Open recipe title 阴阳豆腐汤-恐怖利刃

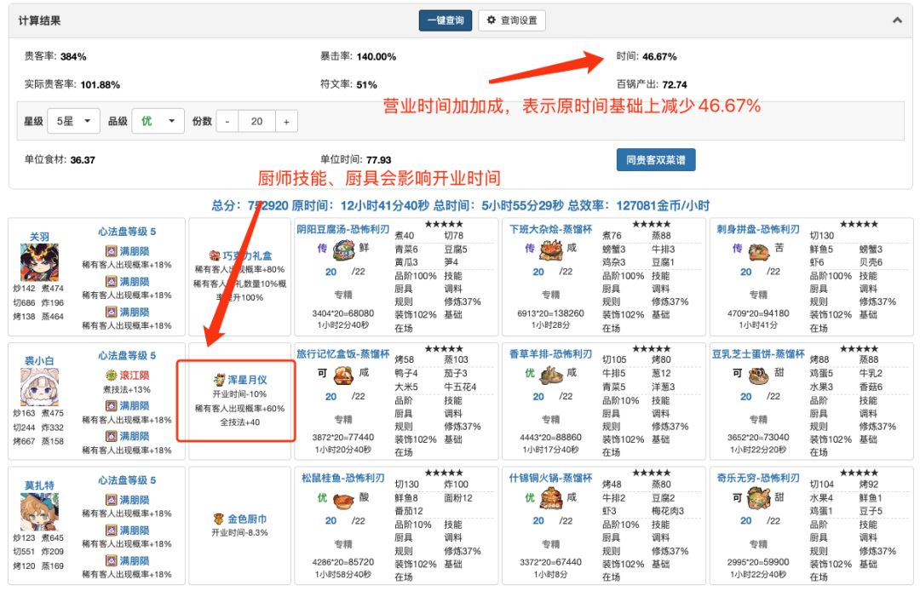point(342,229)
